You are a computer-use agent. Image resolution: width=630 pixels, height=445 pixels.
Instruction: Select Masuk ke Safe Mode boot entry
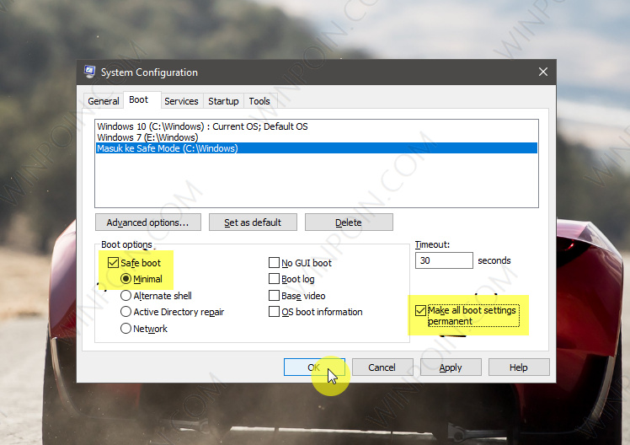pos(317,148)
